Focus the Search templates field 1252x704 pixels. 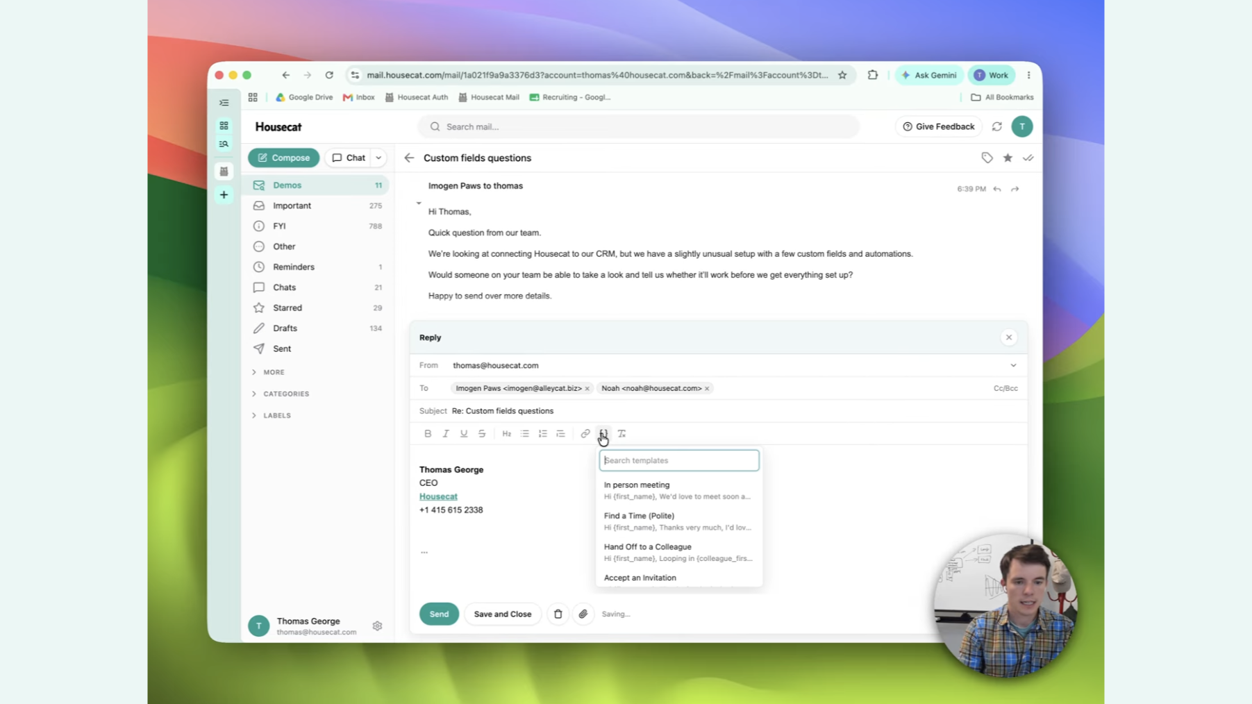679,460
